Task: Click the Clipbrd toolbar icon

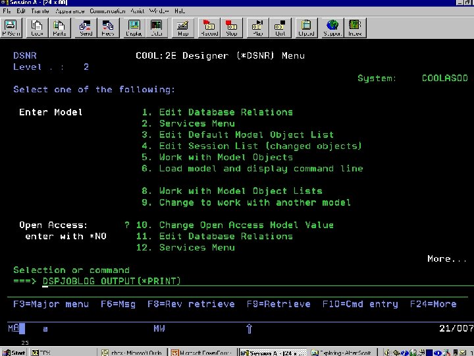Action: tap(306, 28)
